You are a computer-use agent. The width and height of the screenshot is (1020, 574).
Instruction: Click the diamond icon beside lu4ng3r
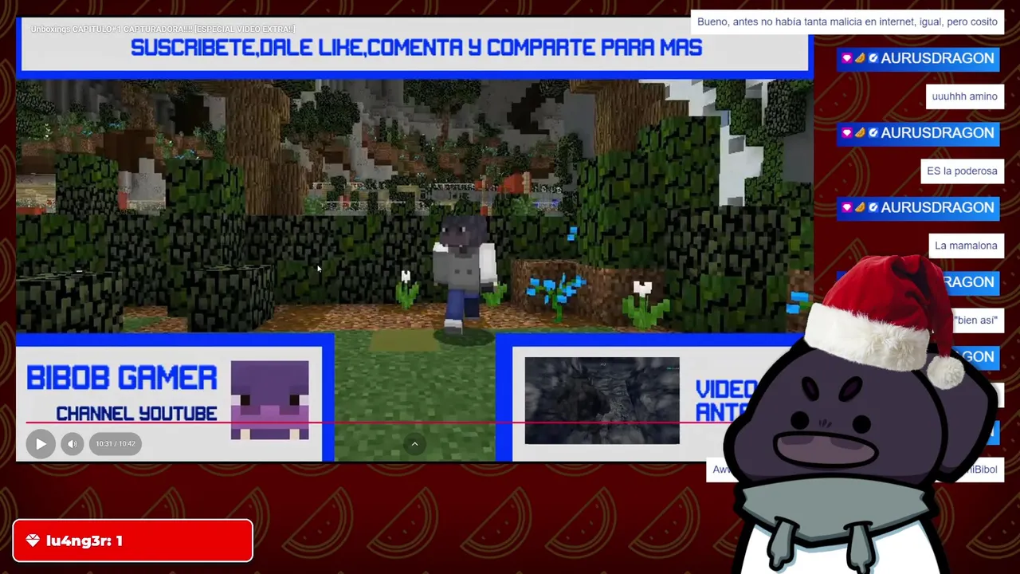click(33, 541)
